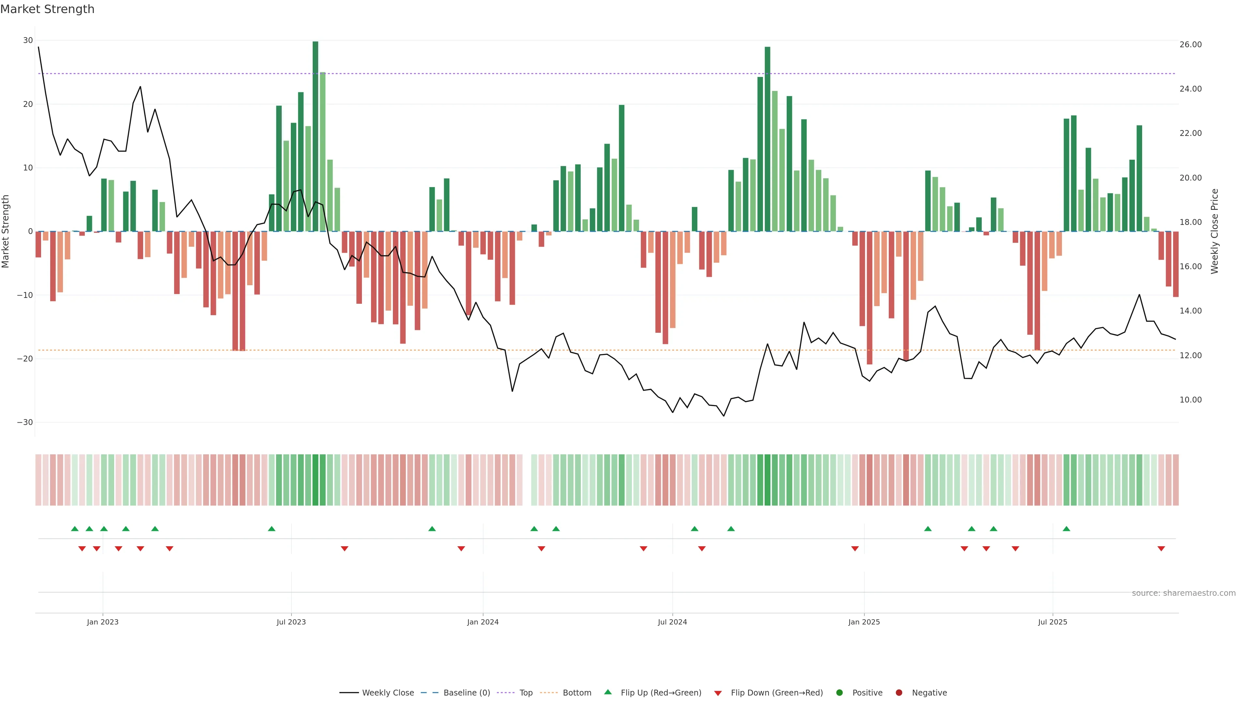Click the red Flip Down legend triangle

click(718, 693)
